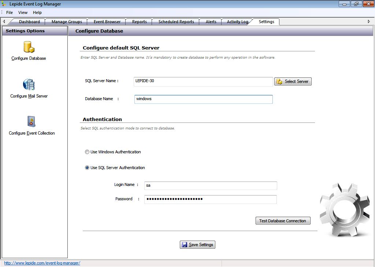
Task: Focus the SQL Server Name field
Action: (203, 81)
